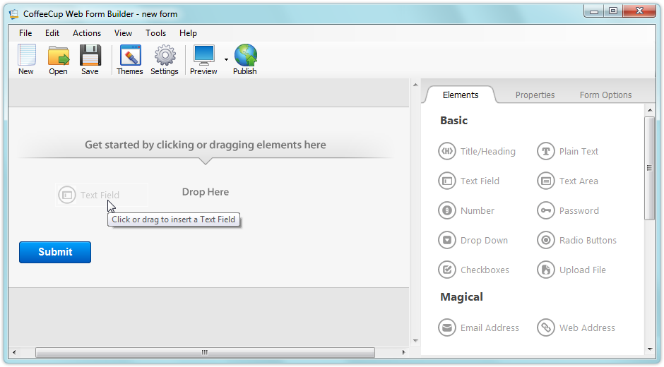Click the canvas vertical scroll down arrow
The image size is (664, 367).
click(415, 341)
